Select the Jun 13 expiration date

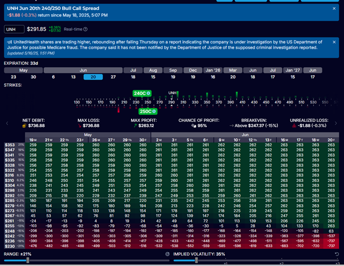[x=73, y=77]
